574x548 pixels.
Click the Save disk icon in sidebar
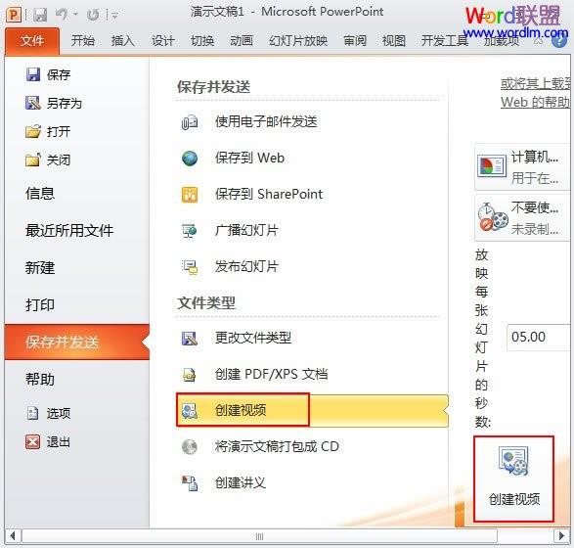(33, 74)
